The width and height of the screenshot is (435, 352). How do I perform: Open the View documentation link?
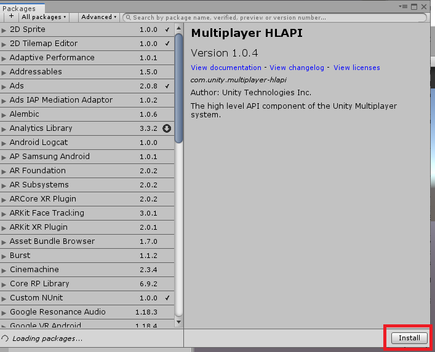[226, 68]
